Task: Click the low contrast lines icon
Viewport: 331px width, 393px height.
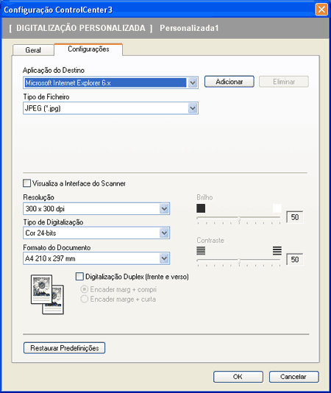Action: 201,251
